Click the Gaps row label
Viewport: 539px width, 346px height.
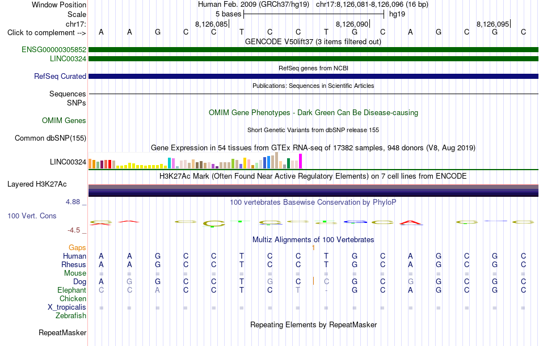click(x=77, y=248)
